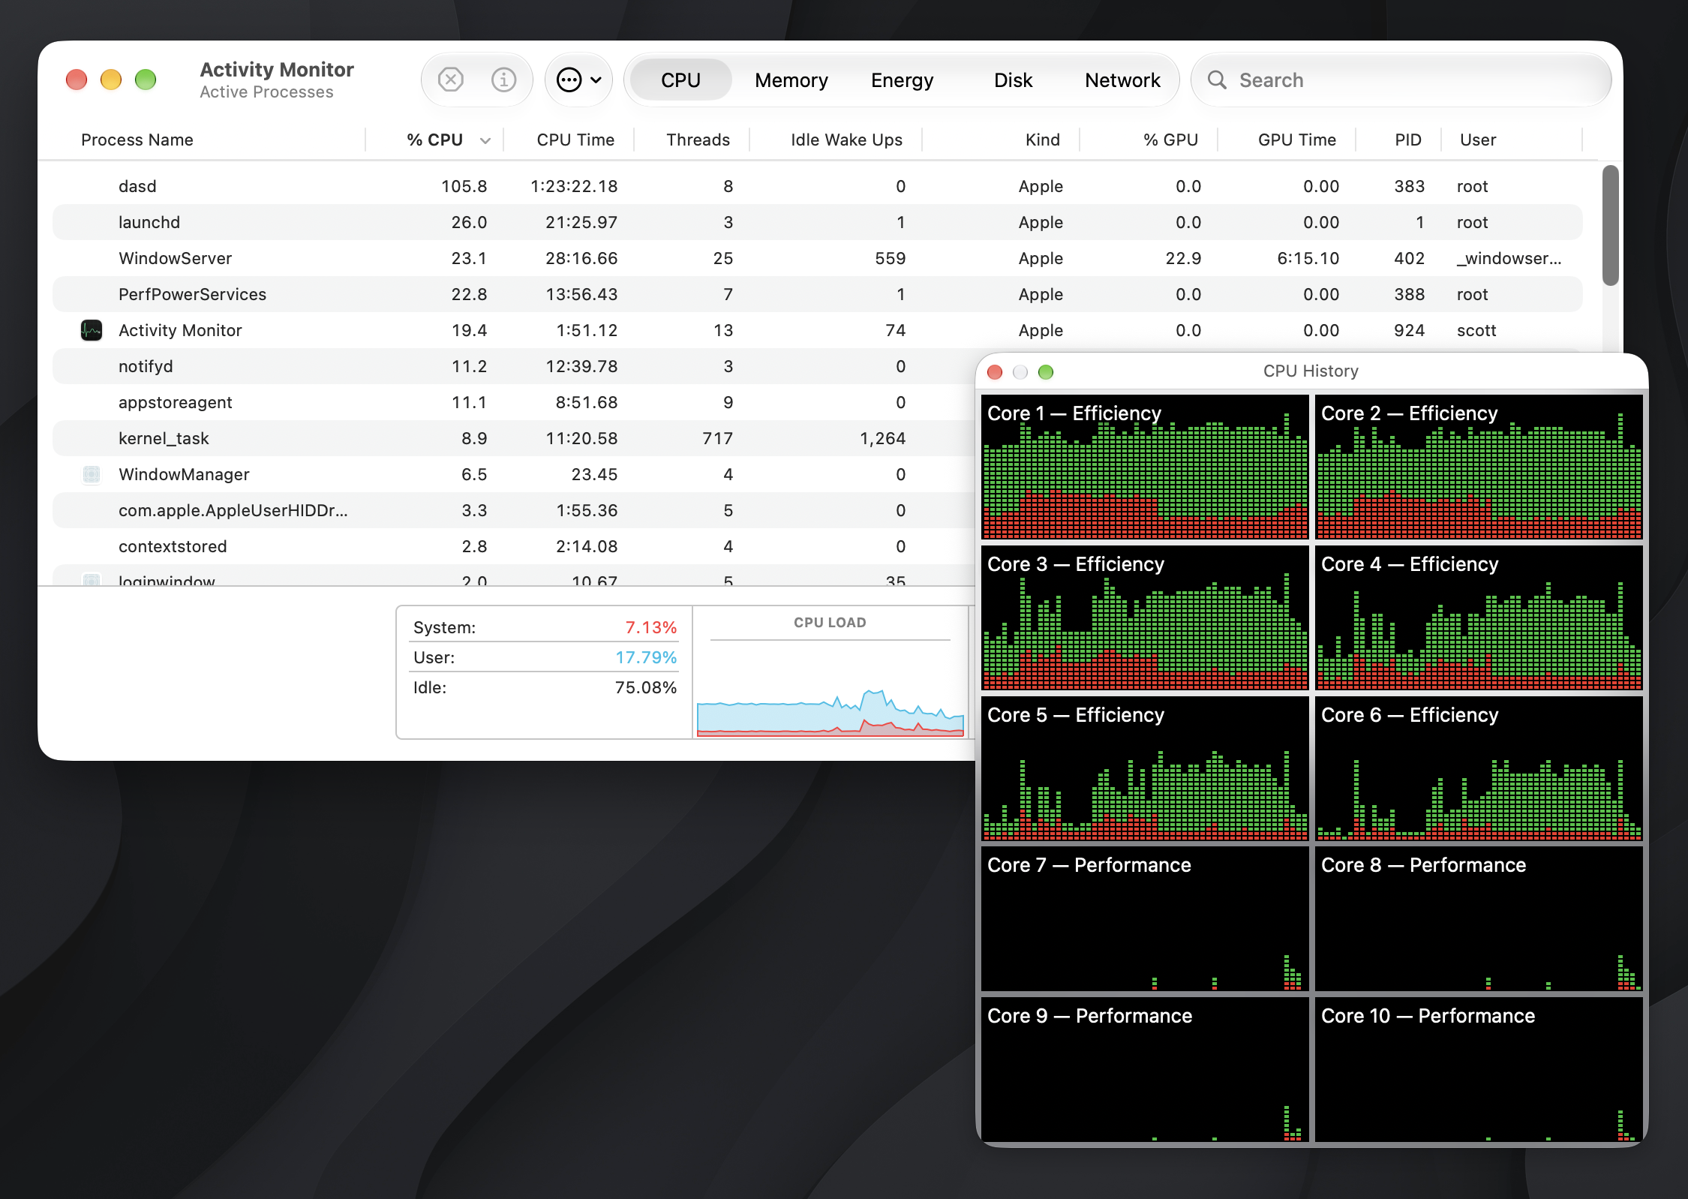Click the CPU History window title bar
Viewport: 1688px width, 1199px height.
point(1311,371)
